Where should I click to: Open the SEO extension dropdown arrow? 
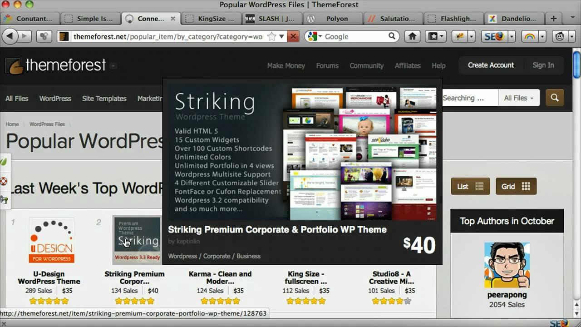click(512, 36)
